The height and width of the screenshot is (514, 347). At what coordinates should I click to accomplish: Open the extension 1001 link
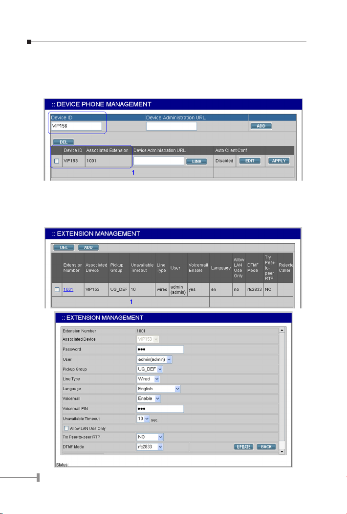(x=68, y=289)
